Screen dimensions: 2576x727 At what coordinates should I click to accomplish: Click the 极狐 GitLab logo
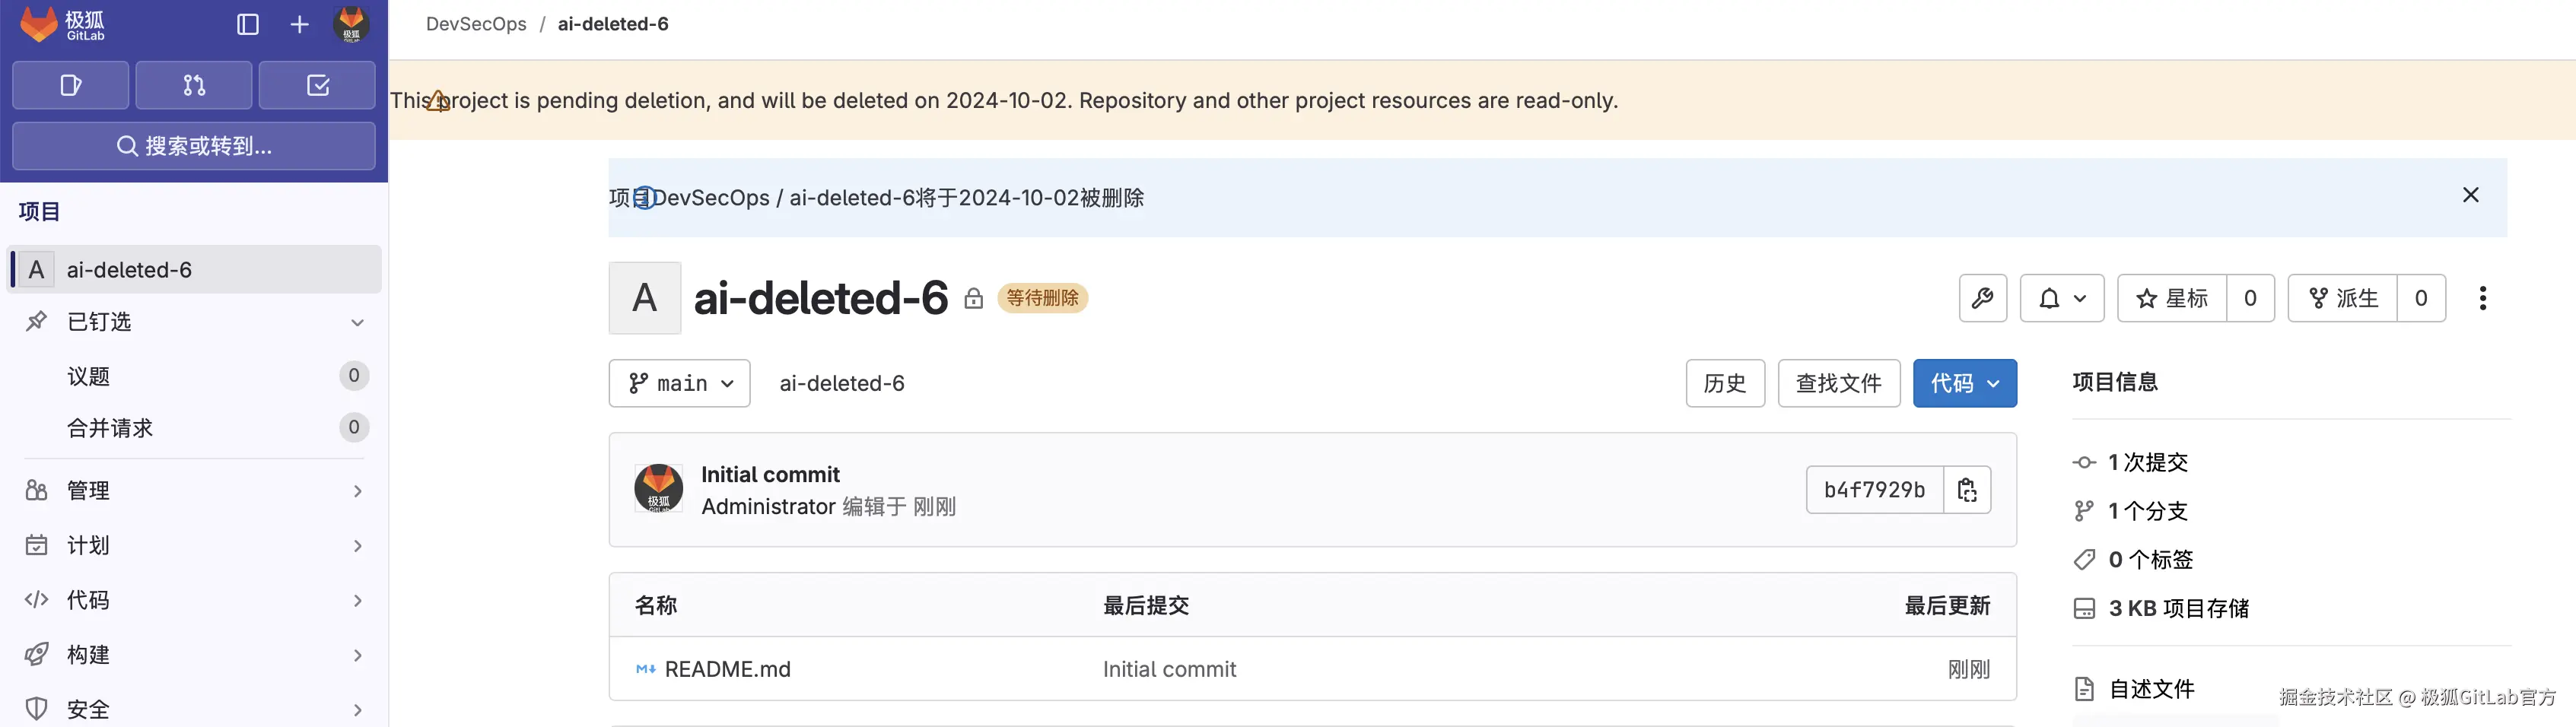[x=63, y=24]
